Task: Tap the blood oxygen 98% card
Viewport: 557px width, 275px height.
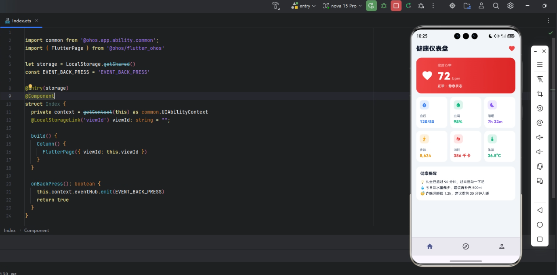Action: [x=466, y=112]
